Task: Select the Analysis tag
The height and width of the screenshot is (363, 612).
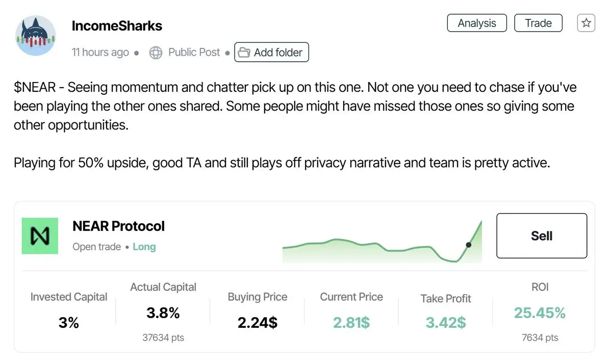Action: (477, 23)
